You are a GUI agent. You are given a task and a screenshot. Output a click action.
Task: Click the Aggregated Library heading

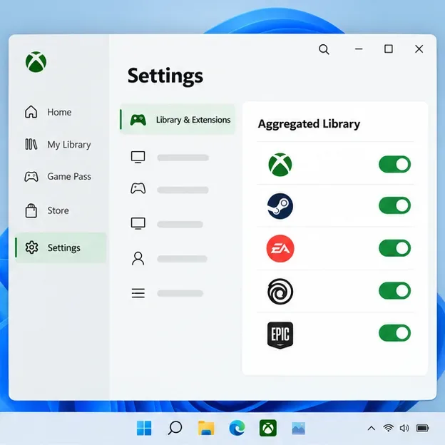coord(309,124)
